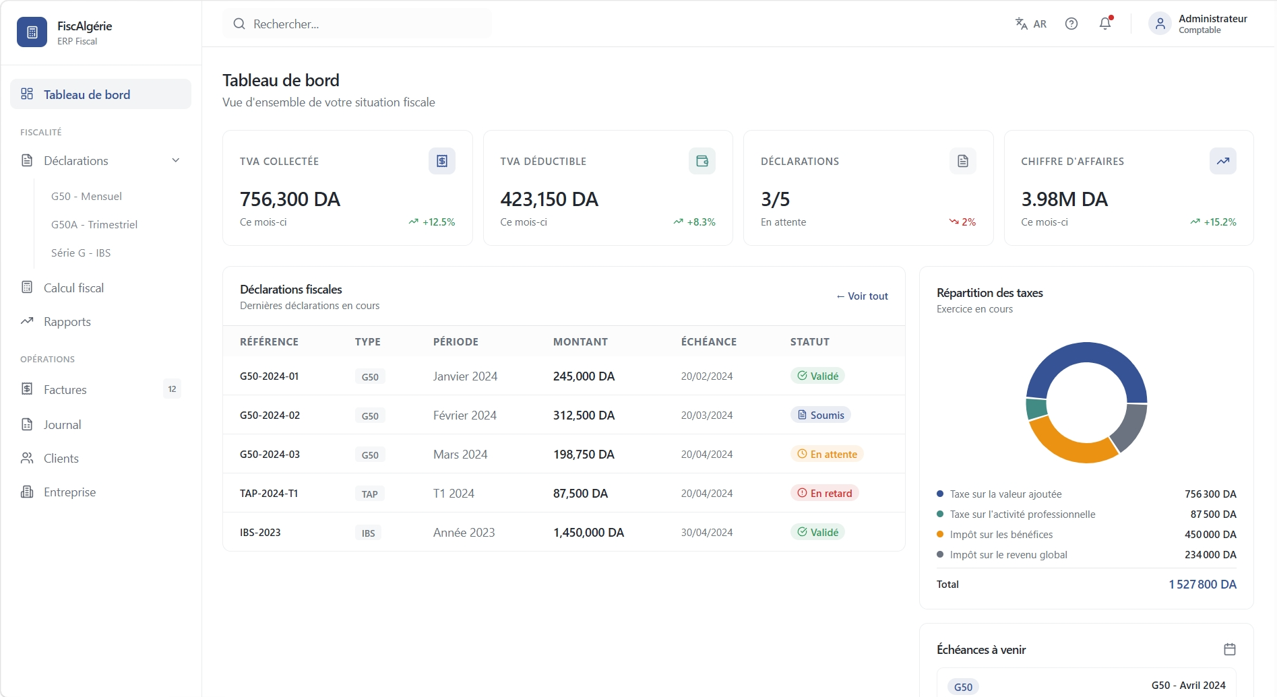Viewport: 1277px width, 697px height.
Task: Click the TVA déductible wallet icon
Action: [x=702, y=161]
